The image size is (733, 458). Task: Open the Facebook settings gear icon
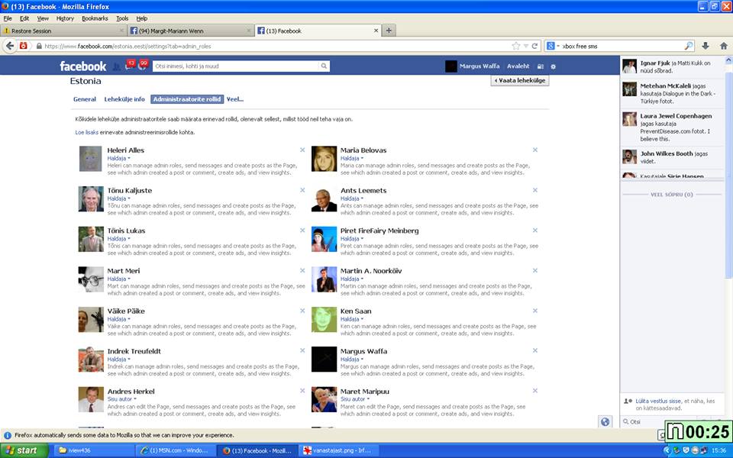[x=553, y=66]
